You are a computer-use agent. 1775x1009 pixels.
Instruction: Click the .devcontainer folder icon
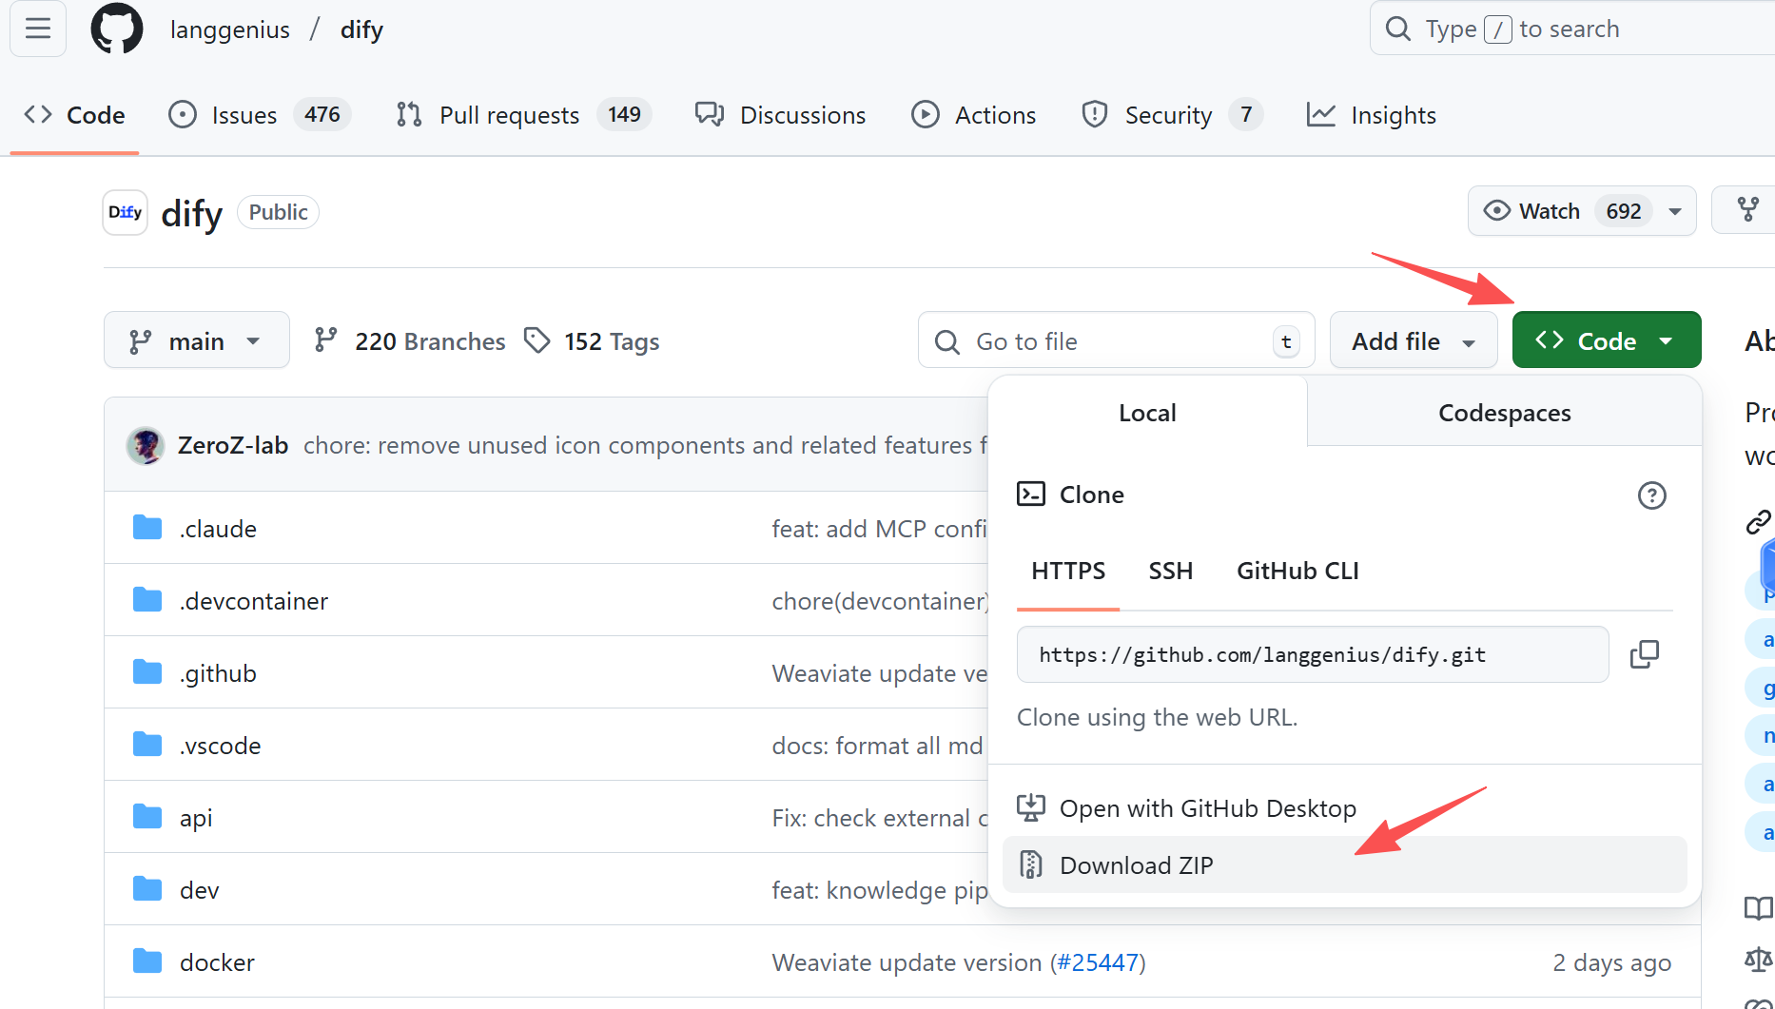pos(147,600)
